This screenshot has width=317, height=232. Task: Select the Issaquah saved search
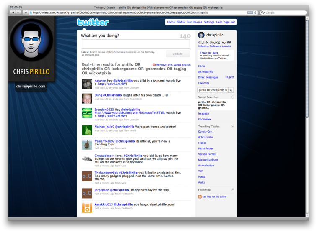(x=203, y=113)
